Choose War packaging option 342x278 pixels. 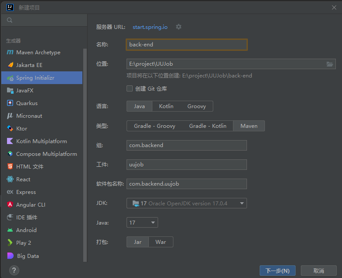pos(161,242)
